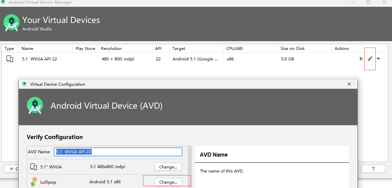Viewport: 392px width, 188px height.
Task: Click the Your Virtual Devices Android Studio logo
Action: pos(12,23)
